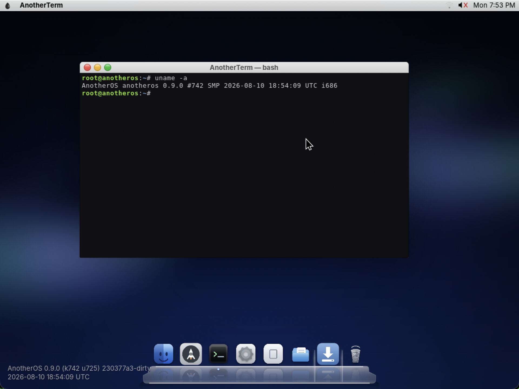Click the 'uname -a' command text
Viewport: 519px width, 389px height.
click(171, 78)
